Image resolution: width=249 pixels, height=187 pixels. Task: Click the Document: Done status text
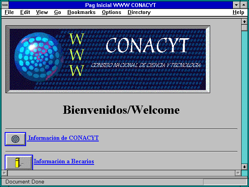(x=25, y=182)
